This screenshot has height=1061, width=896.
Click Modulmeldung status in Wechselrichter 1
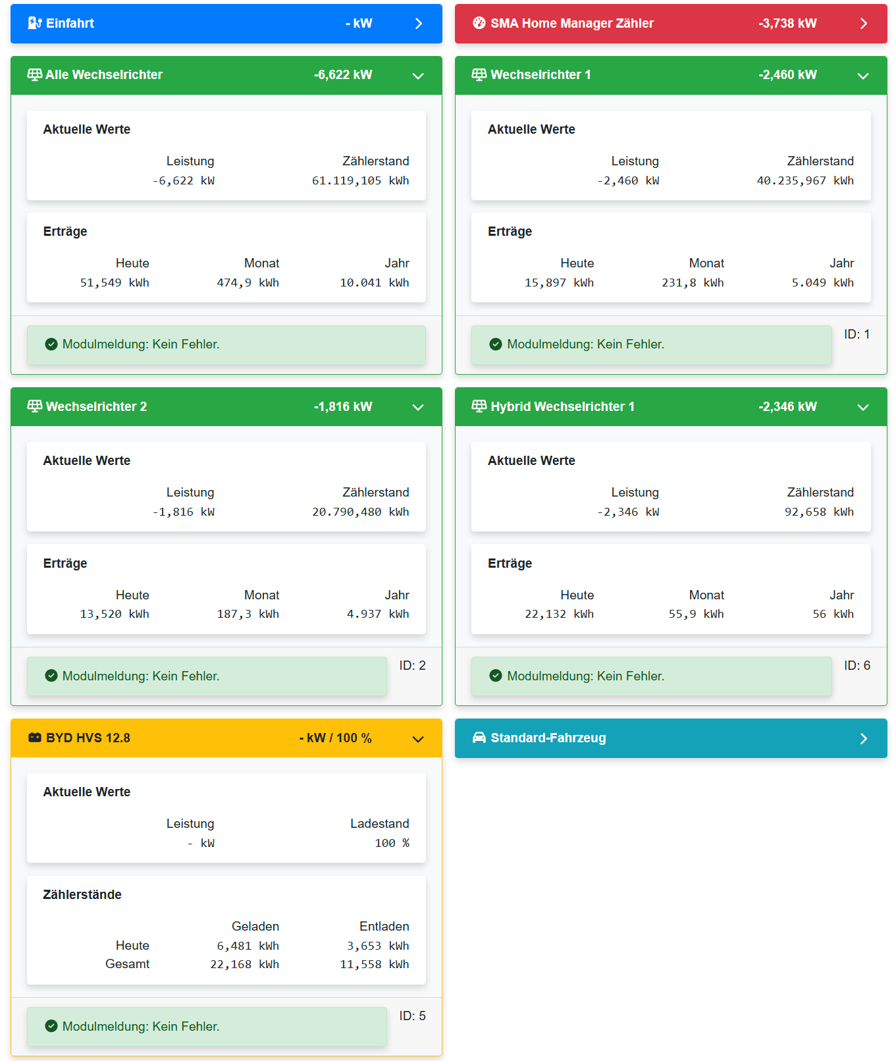tap(585, 344)
